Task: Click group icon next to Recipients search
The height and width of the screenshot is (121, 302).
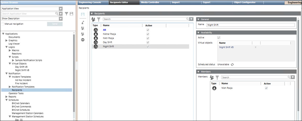Action: (93, 19)
